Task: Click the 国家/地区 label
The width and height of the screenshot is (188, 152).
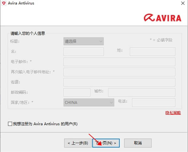Action: click(x=22, y=102)
